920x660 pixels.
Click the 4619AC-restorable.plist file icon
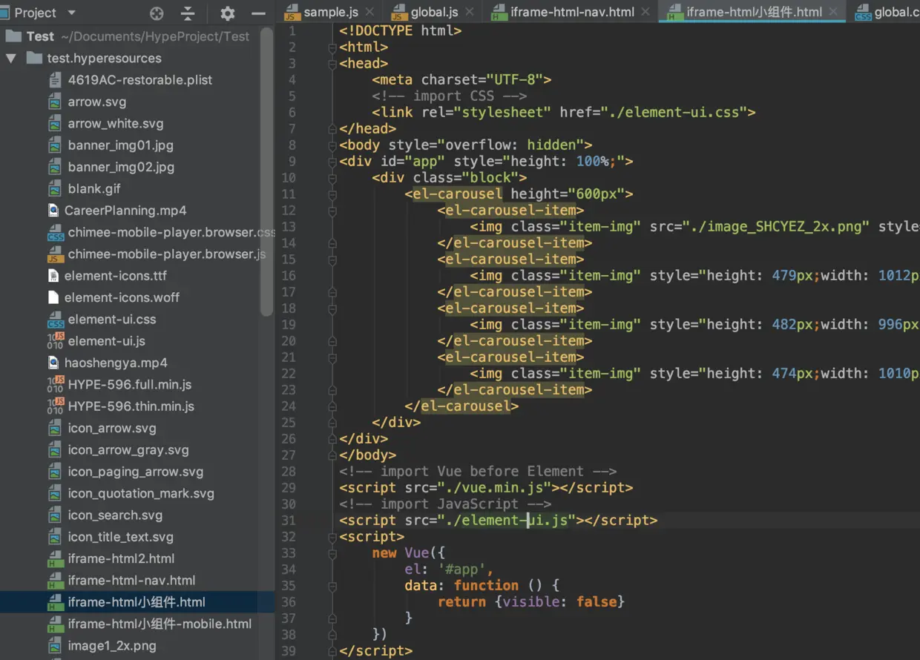54,80
